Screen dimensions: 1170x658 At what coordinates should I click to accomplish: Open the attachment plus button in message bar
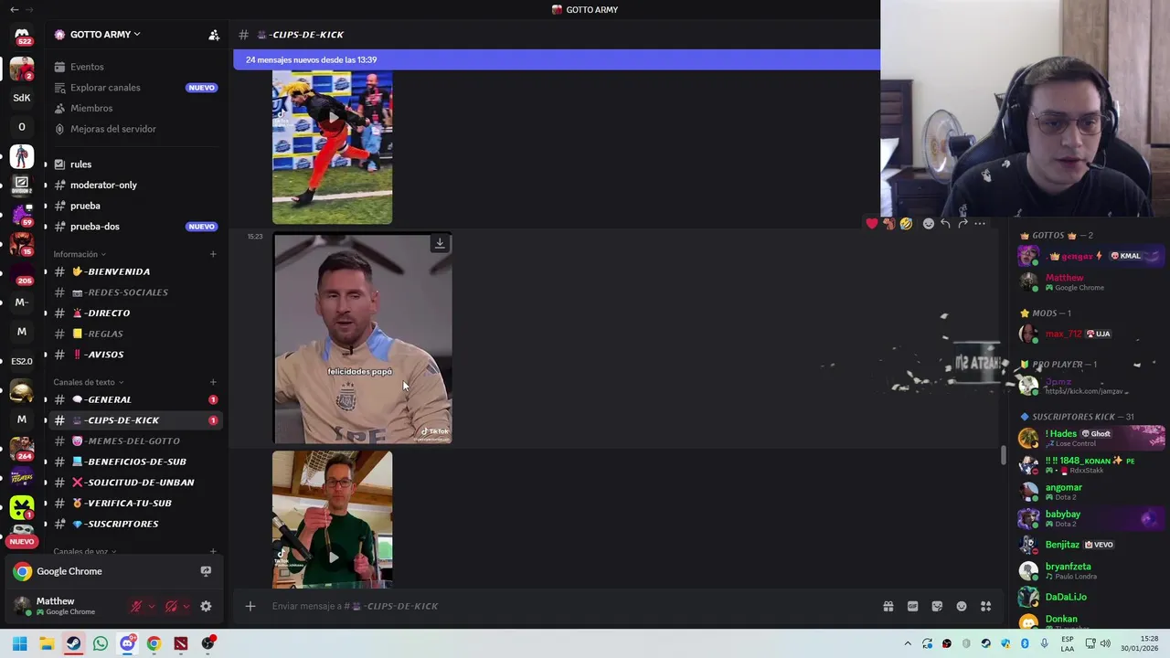pos(250,606)
